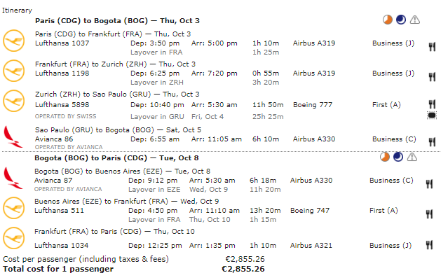The width and height of the screenshot is (448, 280).
Task: Click the overnight moon icon for Bogota to Paris
Action: click(398, 157)
